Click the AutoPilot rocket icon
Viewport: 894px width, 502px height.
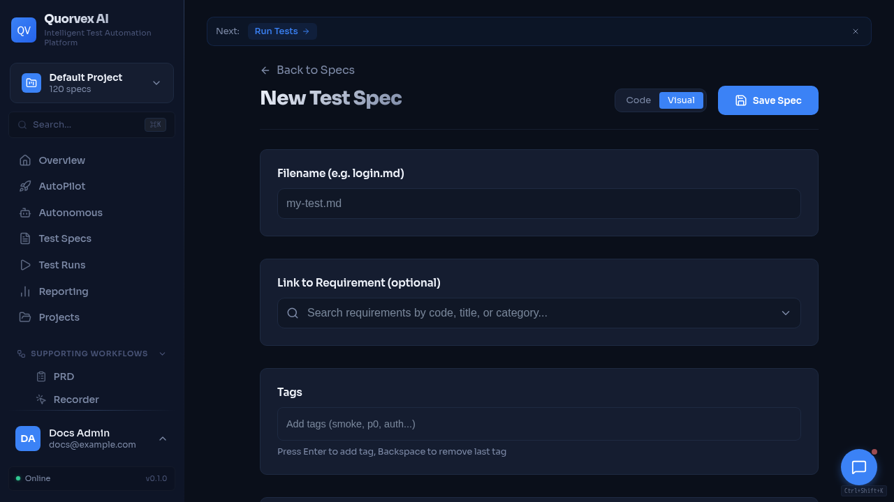pos(25,186)
